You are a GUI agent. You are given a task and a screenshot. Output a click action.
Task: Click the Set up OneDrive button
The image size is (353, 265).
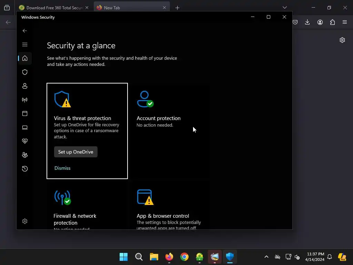75,152
